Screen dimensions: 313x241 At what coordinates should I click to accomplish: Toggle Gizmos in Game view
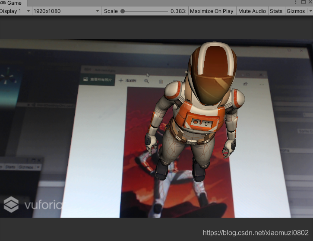click(296, 11)
